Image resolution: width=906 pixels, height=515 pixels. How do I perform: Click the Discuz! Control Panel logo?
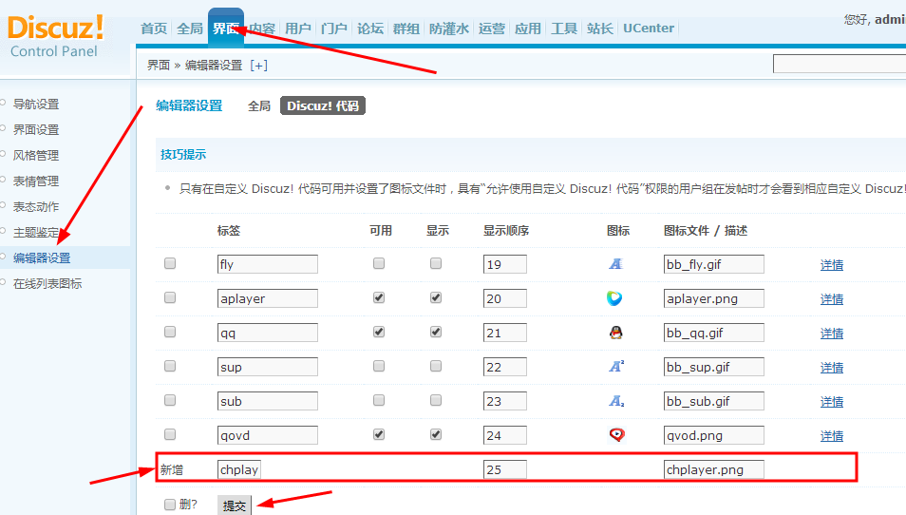pos(56,36)
